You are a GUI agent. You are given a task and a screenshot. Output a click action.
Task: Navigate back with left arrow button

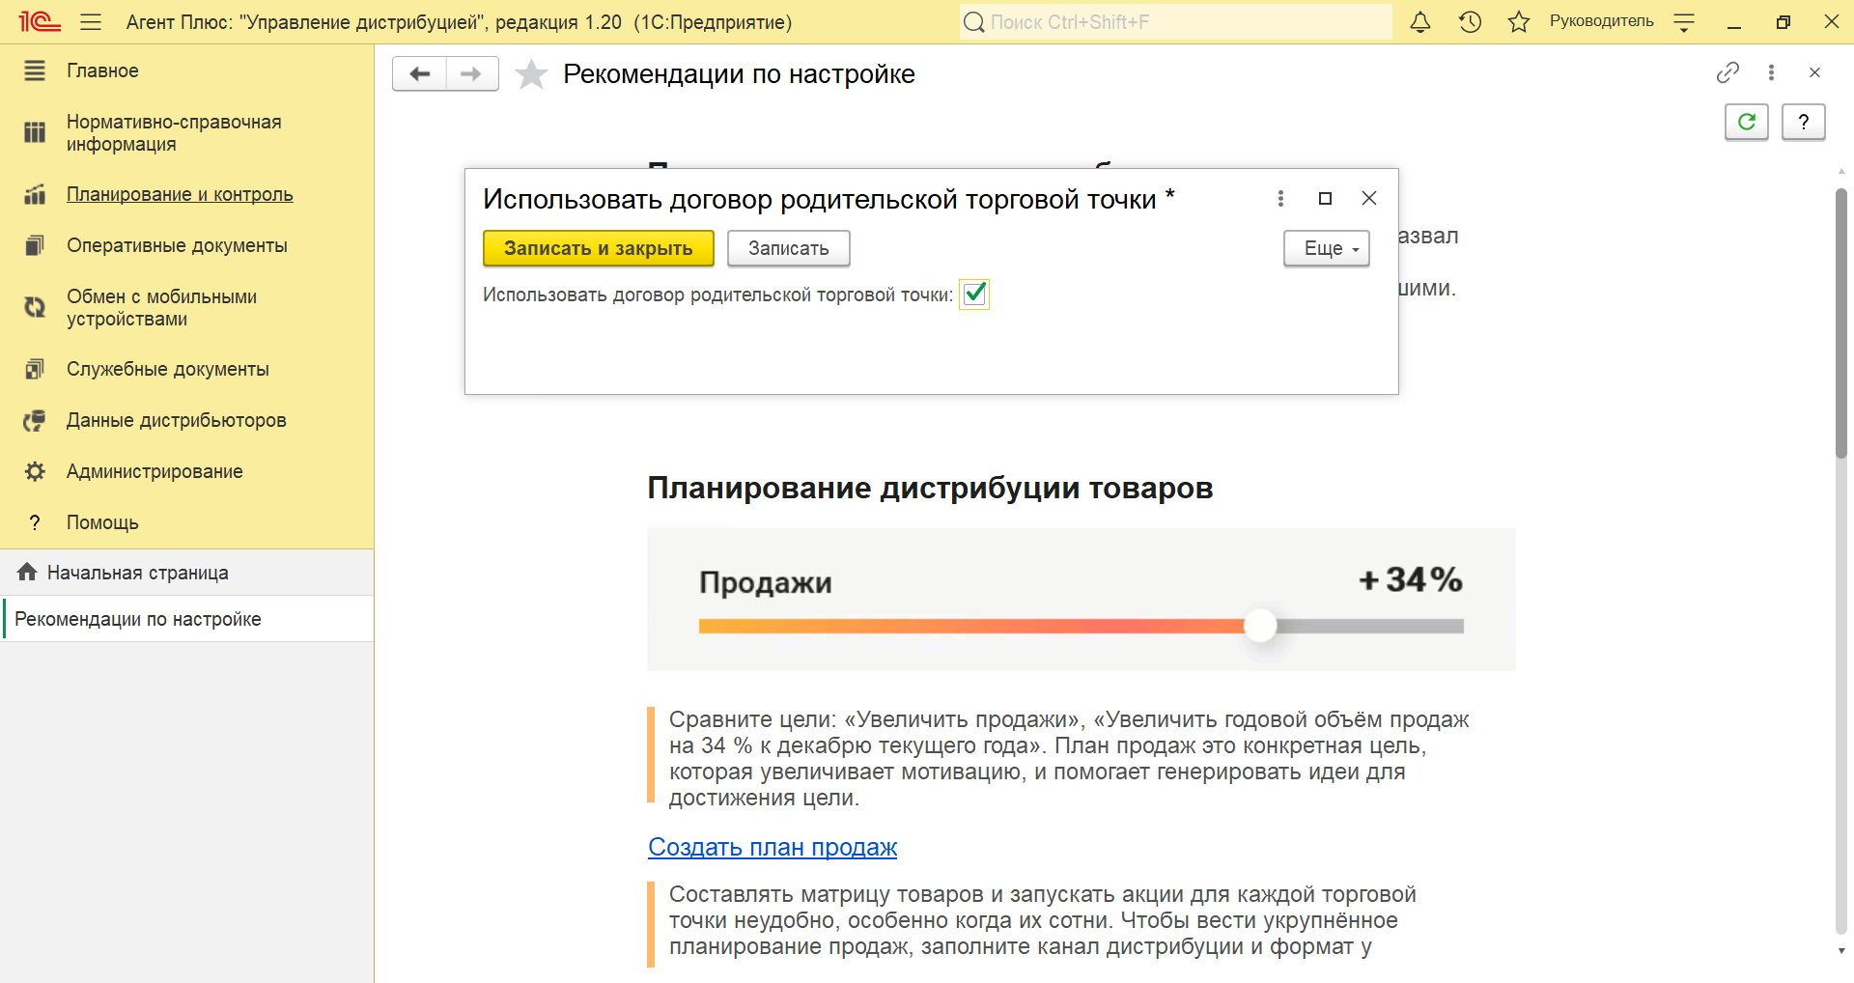tap(420, 74)
